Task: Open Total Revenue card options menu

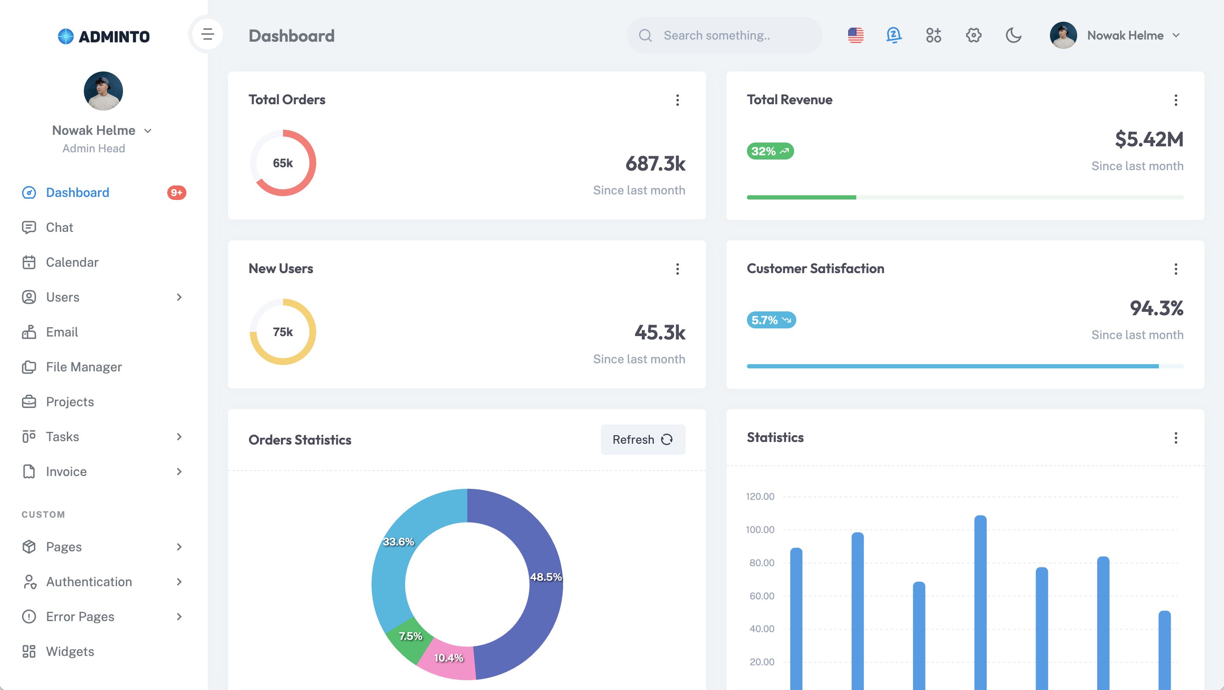Action: [x=1175, y=100]
